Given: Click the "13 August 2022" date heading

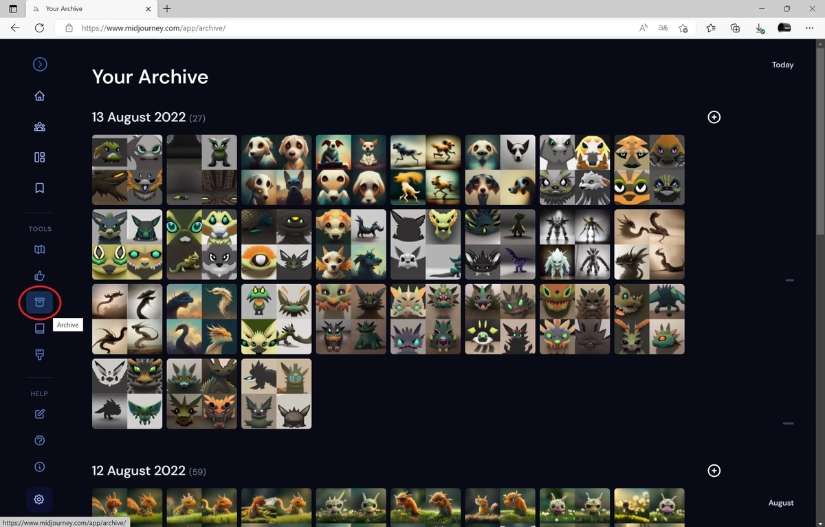Looking at the screenshot, I should (x=139, y=117).
